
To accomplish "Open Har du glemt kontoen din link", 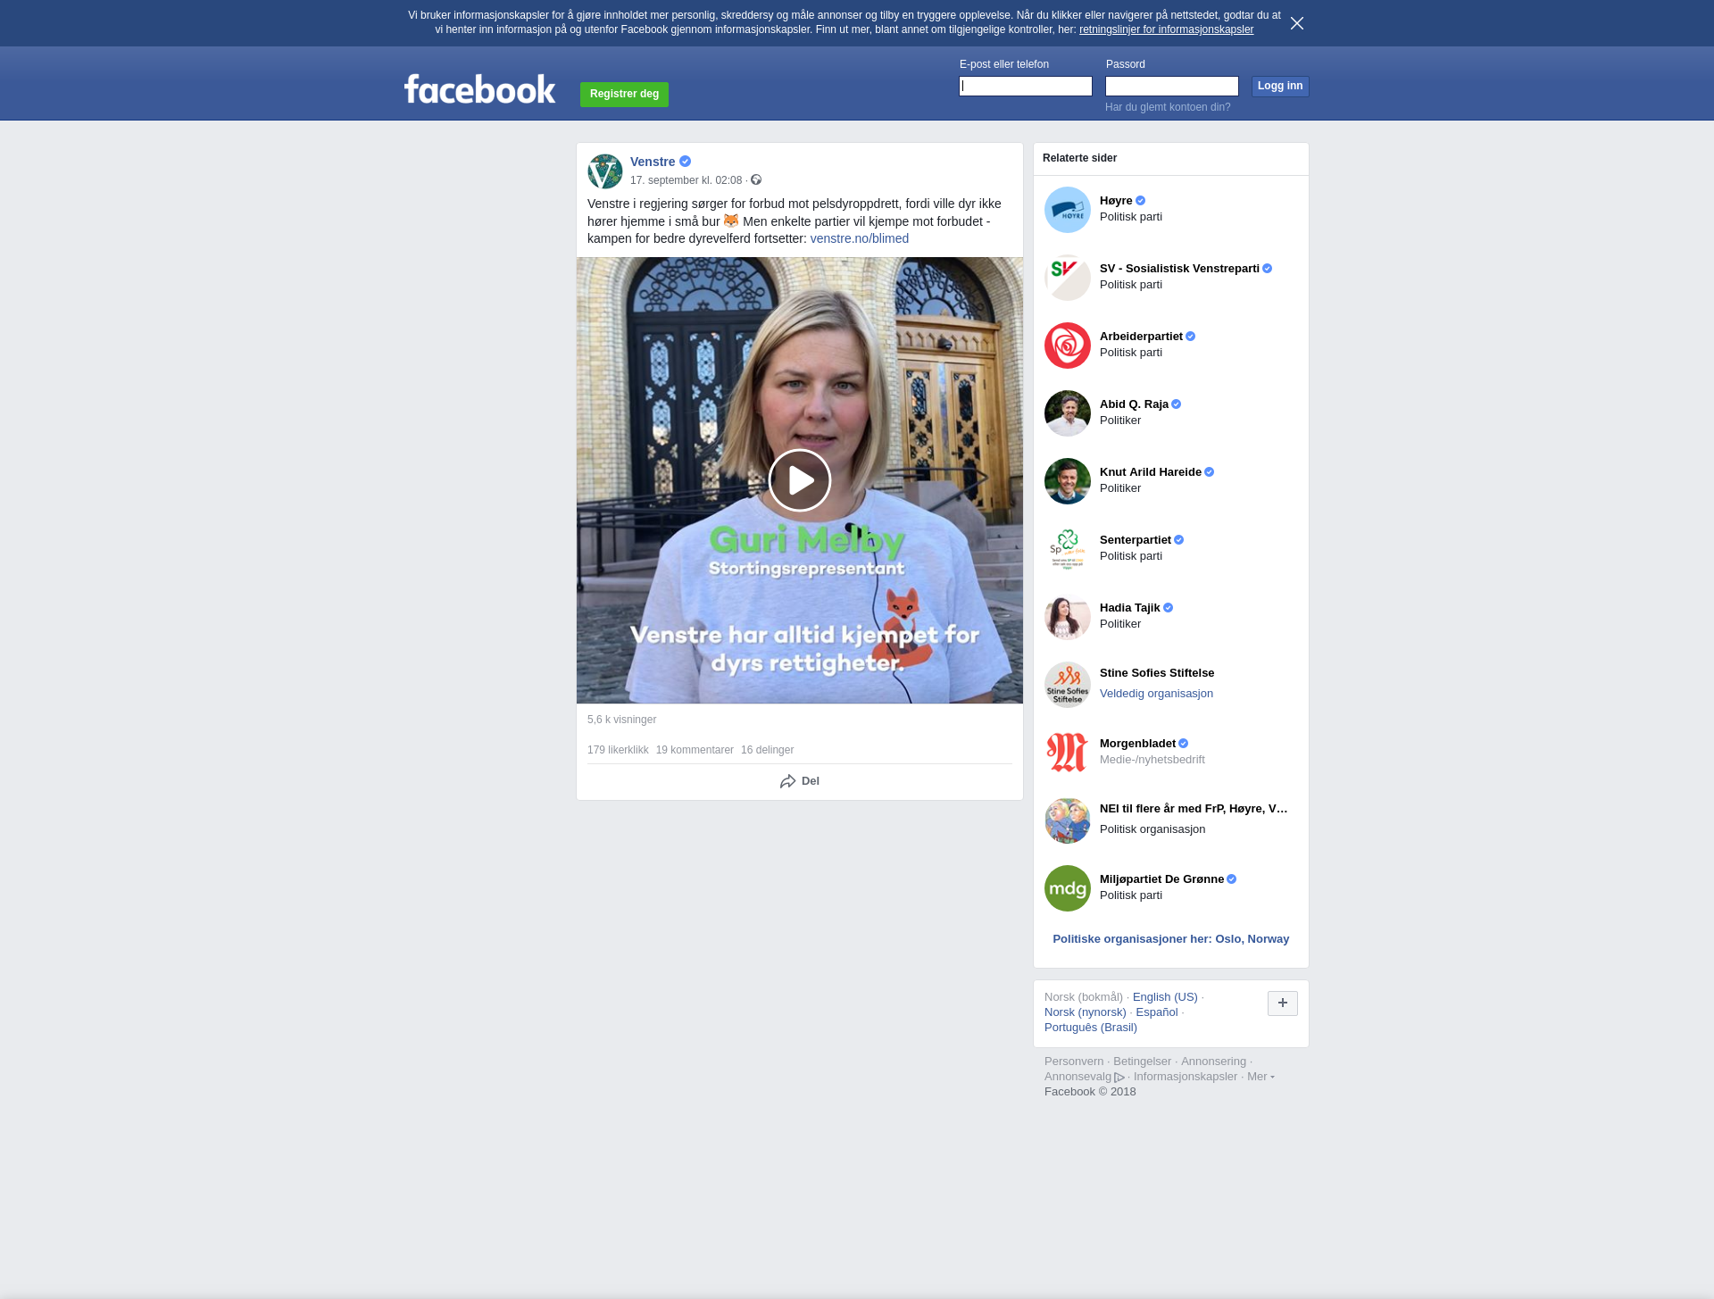I will tap(1168, 107).
